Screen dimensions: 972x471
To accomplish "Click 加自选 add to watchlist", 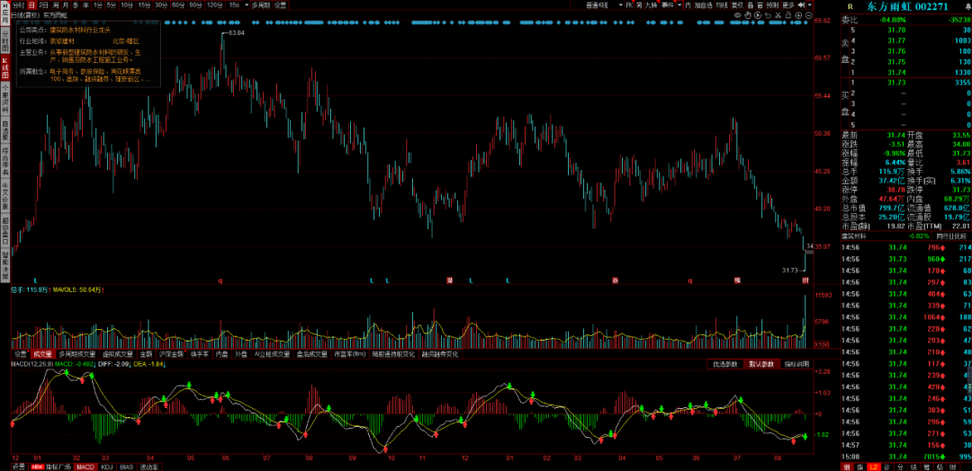I will pos(704,5).
